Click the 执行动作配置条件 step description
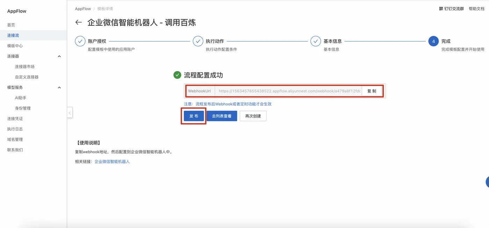Screen dimensions: 489x228 [x=221, y=50]
